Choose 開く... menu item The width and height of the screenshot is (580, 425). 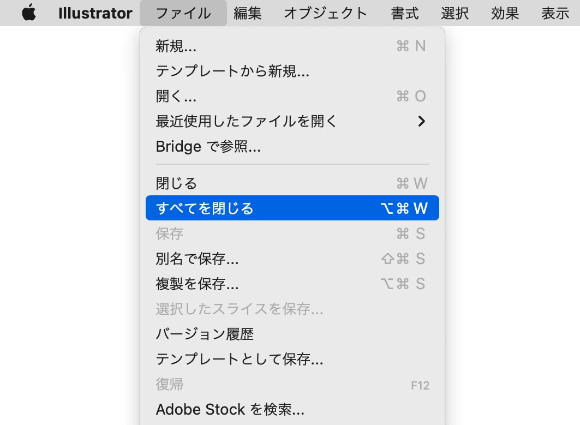pyautogui.click(x=292, y=96)
